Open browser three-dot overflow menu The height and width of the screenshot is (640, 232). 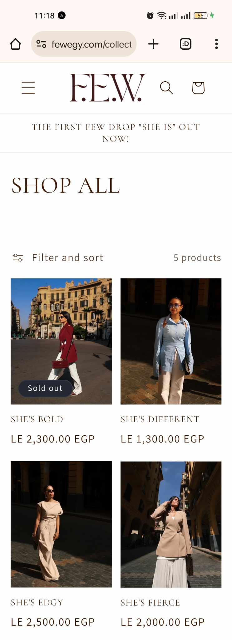pos(216,44)
